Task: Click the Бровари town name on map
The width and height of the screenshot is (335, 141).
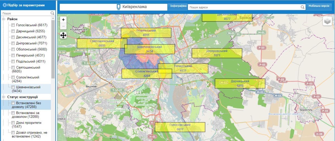Action: pos(247,18)
